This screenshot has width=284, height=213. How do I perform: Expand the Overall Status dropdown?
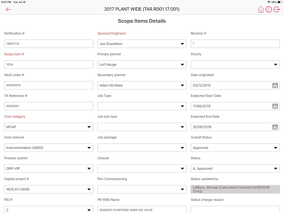point(235,148)
